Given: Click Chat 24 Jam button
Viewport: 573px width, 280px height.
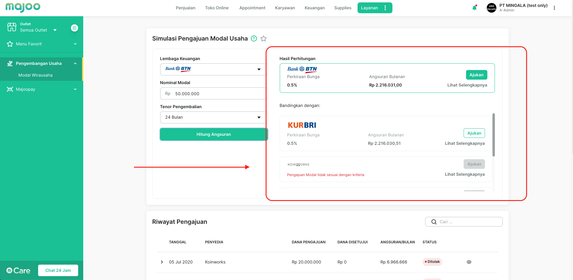Looking at the screenshot, I should [58, 270].
